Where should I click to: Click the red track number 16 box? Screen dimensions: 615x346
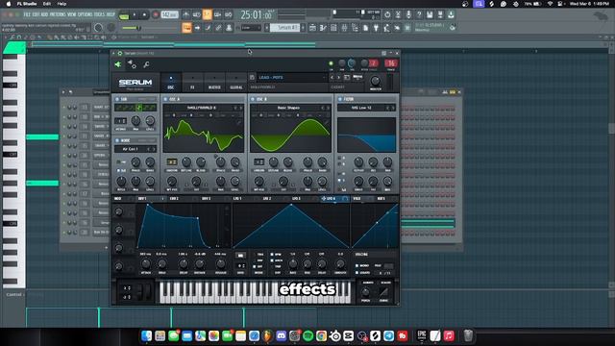click(x=391, y=63)
